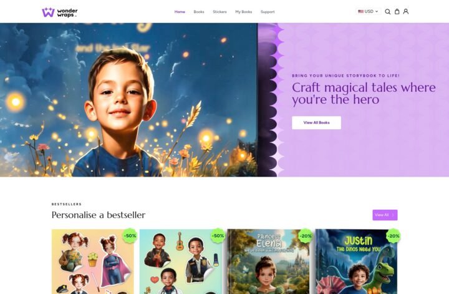Click the Wonder Wraps logo

pyautogui.click(x=60, y=12)
